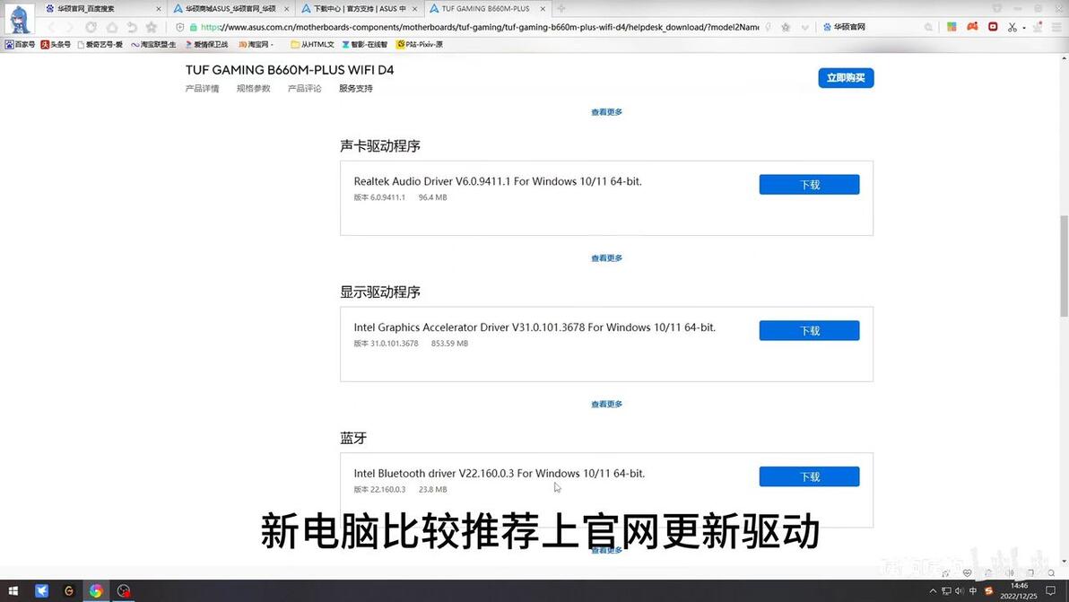Click the Chinese input mode indicator

pyautogui.click(x=973, y=591)
